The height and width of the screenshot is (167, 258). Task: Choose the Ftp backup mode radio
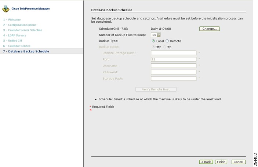(164, 47)
